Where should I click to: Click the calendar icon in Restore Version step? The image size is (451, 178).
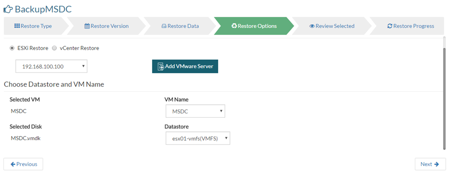[x=87, y=26]
